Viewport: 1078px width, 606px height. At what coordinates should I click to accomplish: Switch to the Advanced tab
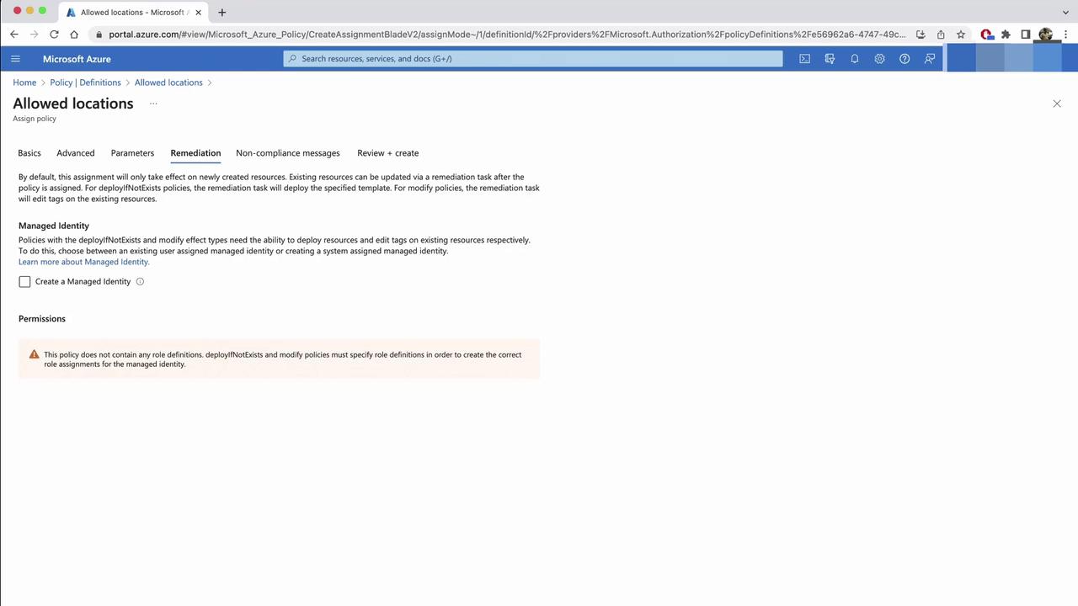point(76,153)
